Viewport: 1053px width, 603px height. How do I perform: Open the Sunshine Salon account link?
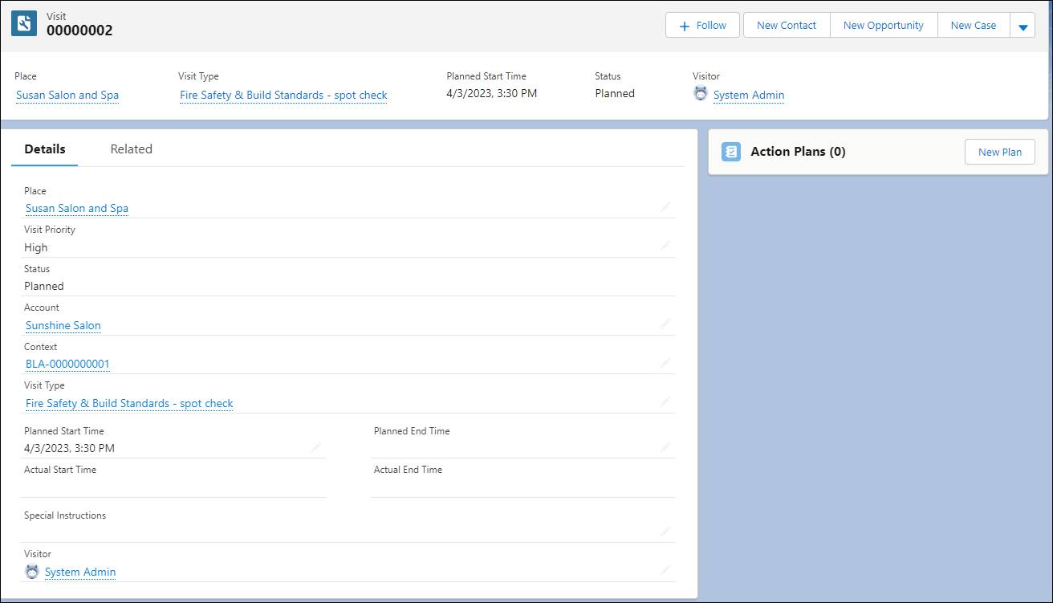pyautogui.click(x=63, y=325)
